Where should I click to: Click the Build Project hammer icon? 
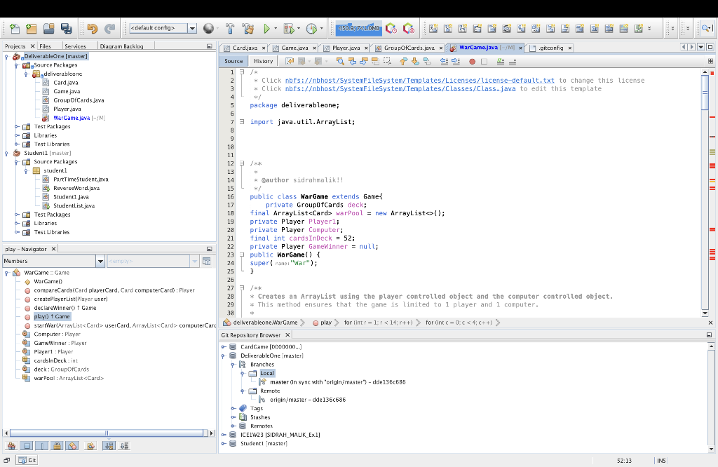click(x=230, y=29)
